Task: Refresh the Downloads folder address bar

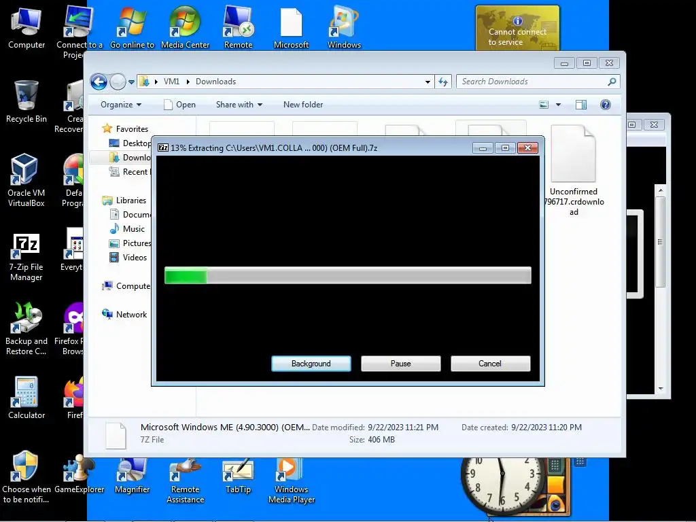Action: pos(443,82)
